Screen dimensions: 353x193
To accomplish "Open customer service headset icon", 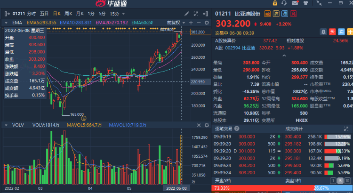I will click(x=284, y=3).
